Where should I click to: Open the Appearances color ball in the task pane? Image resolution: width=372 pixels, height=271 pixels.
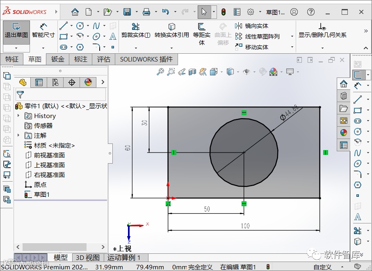344,132
